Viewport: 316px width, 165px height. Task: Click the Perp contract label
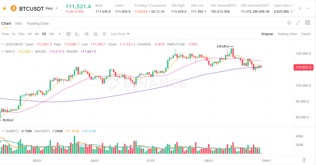click(x=49, y=9)
